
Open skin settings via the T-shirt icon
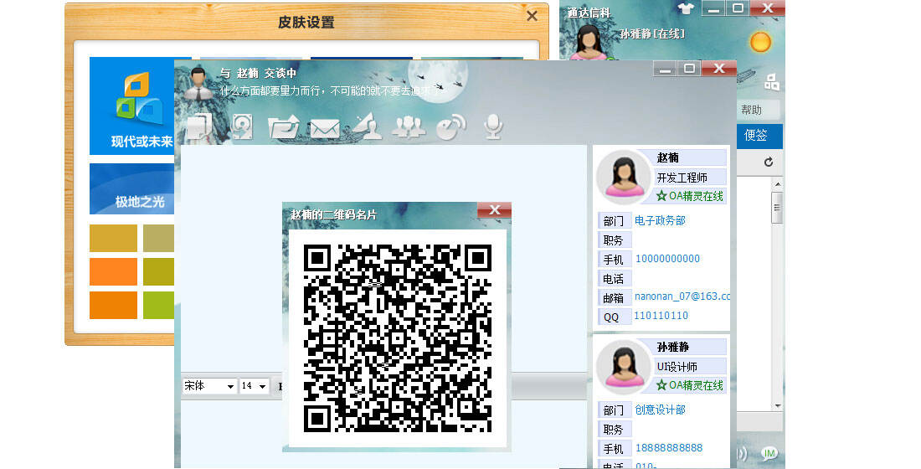point(686,9)
